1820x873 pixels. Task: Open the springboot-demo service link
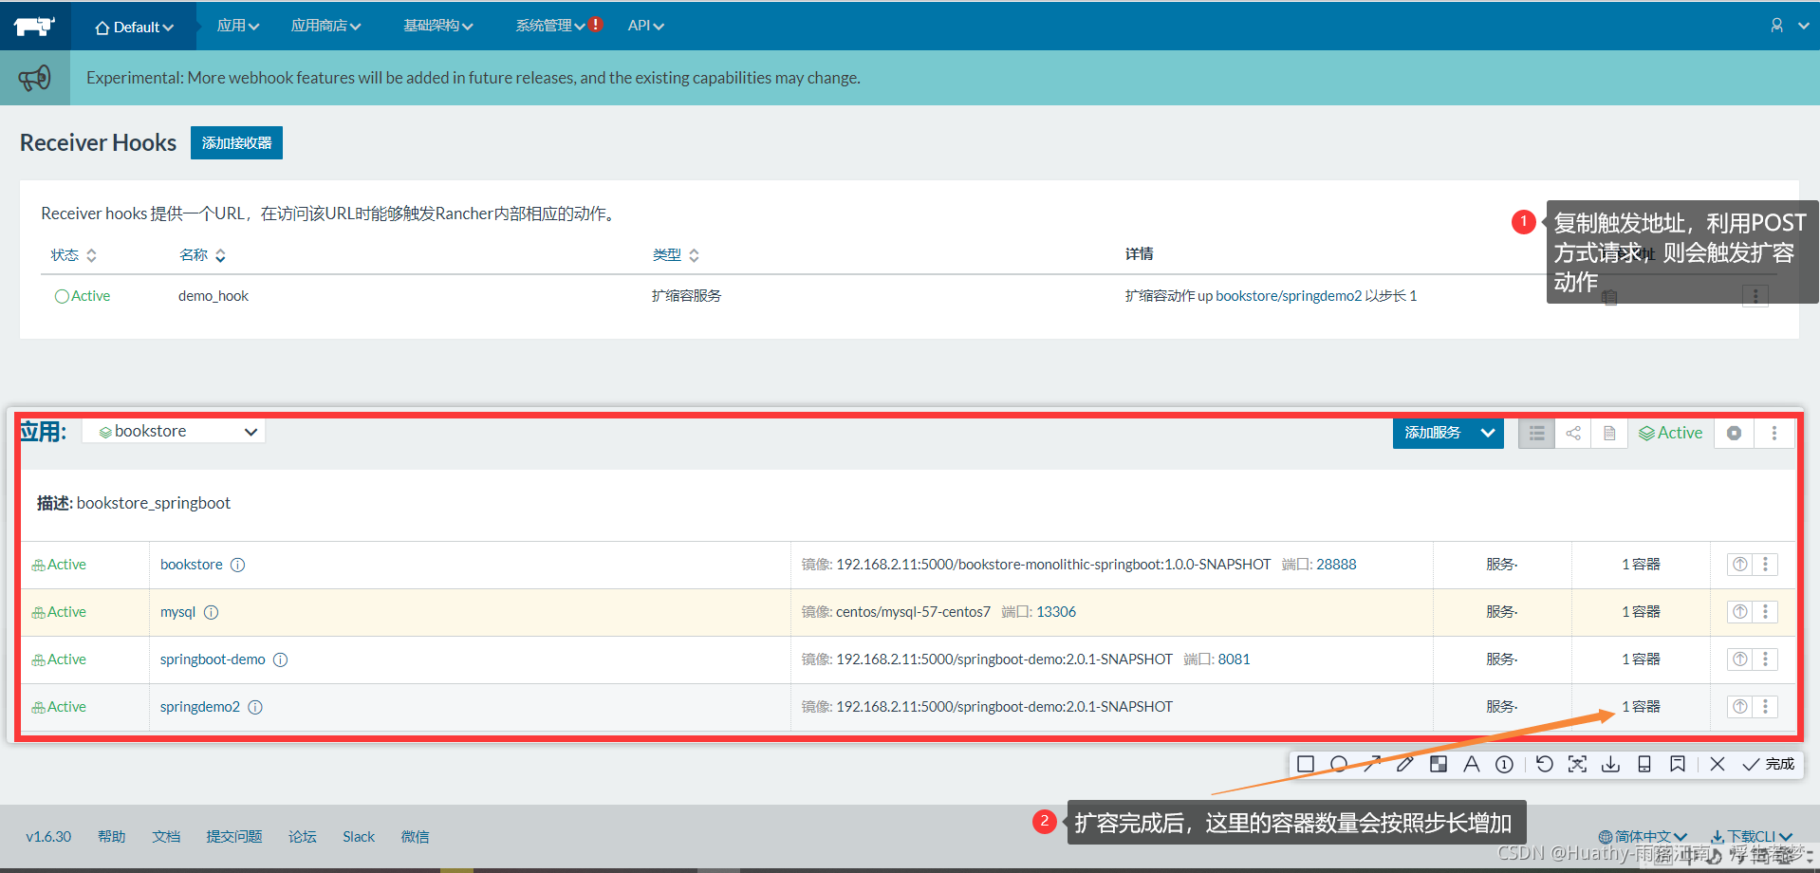(x=213, y=659)
